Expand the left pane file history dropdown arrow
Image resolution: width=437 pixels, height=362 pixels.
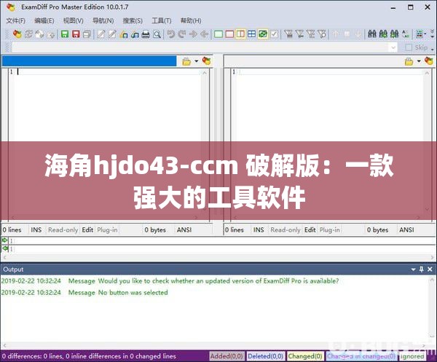coord(197,61)
